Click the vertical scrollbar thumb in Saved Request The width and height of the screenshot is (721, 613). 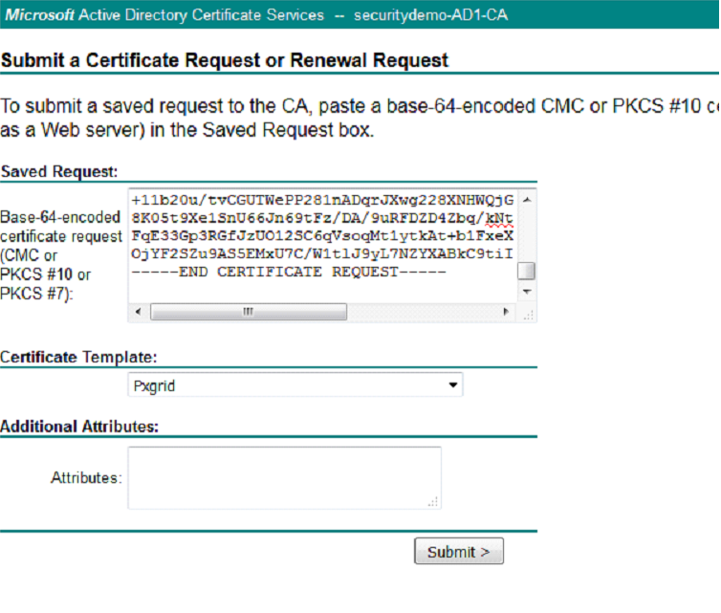coord(527,271)
